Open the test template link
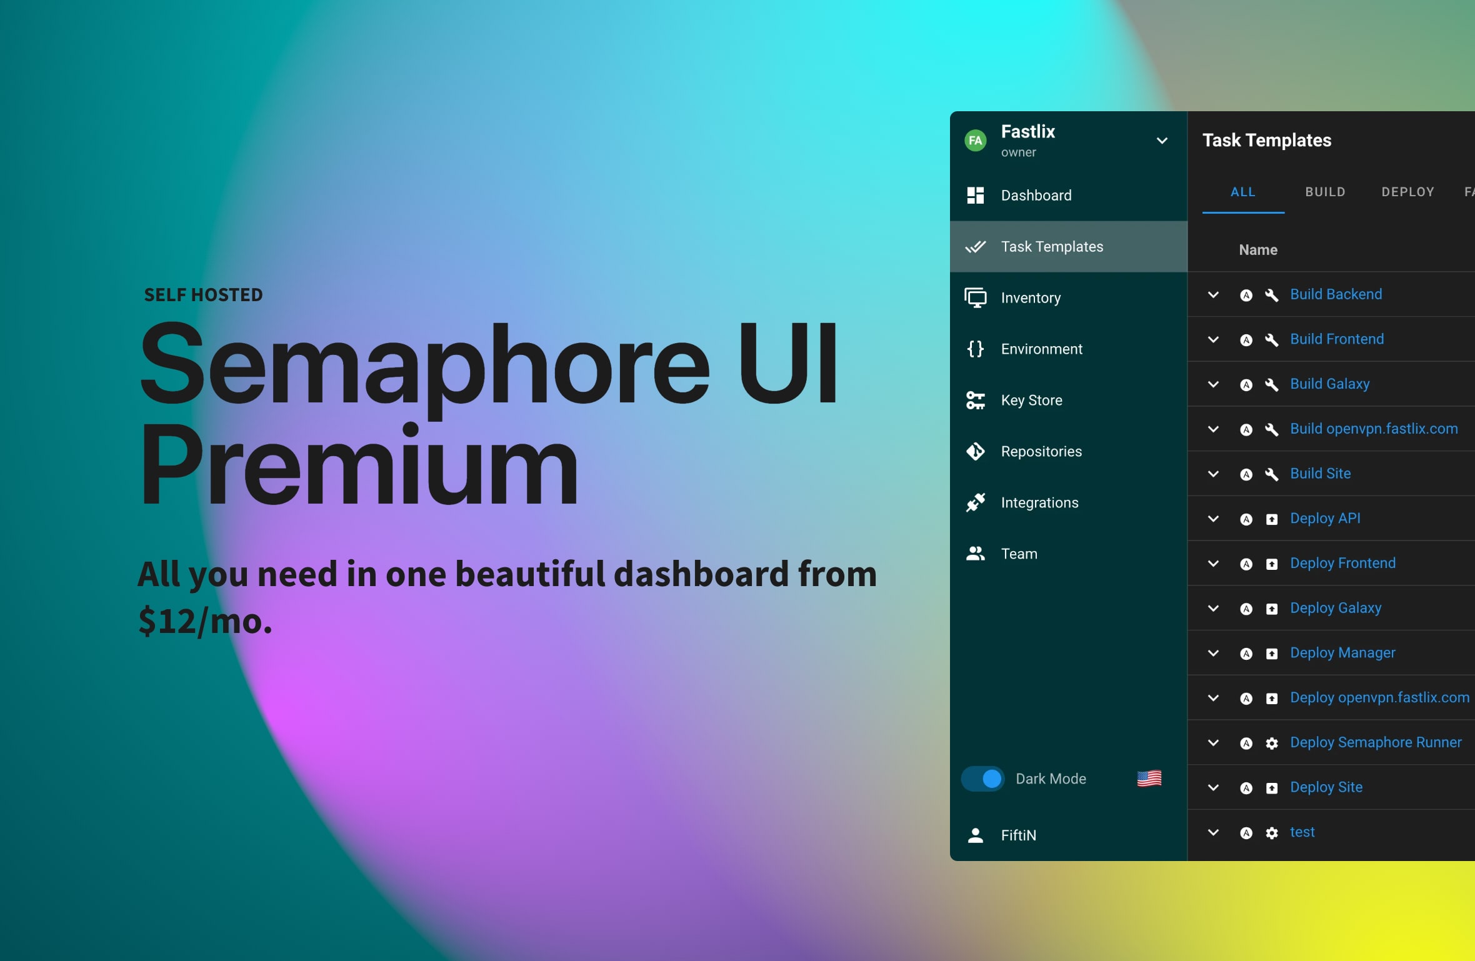This screenshot has height=961, width=1475. tap(1302, 832)
